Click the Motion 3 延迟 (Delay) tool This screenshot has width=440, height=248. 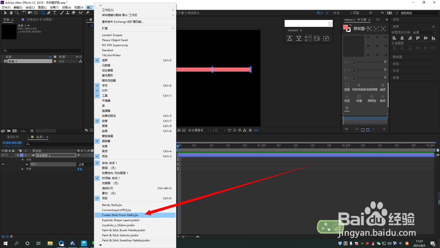(383, 87)
